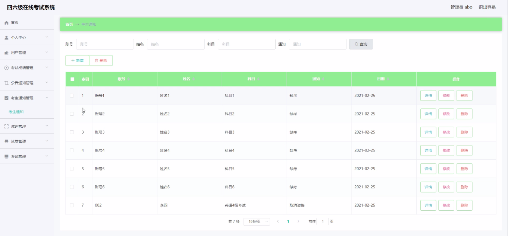Image resolution: width=508 pixels, height=236 pixels.
Task: Click 修改 for the 李四 row
Action: click(446, 205)
